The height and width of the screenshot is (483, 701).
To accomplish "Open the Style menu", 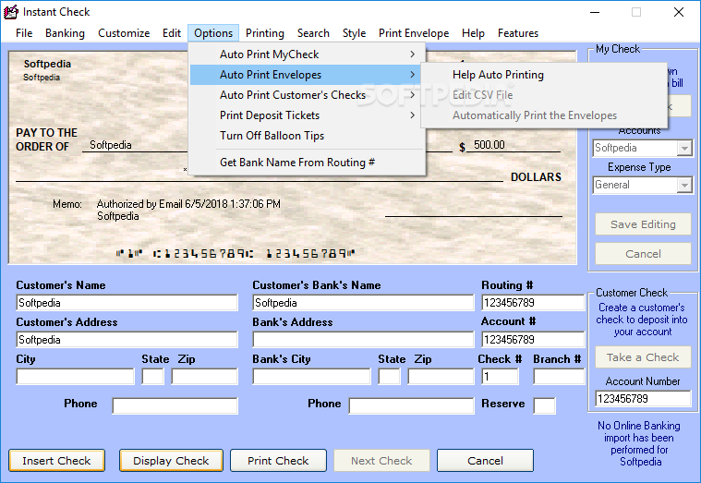I will click(354, 33).
